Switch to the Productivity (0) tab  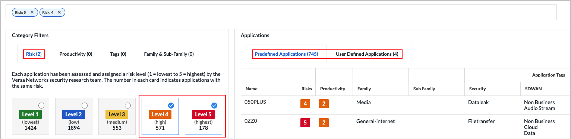76,54
